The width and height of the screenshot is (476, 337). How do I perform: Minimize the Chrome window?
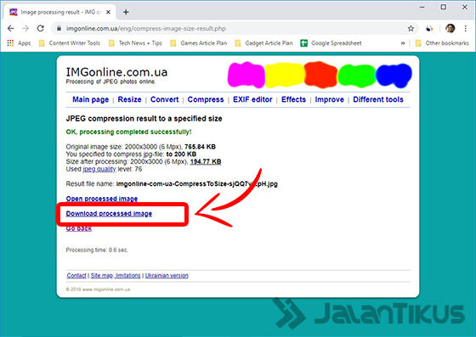(x=422, y=7)
